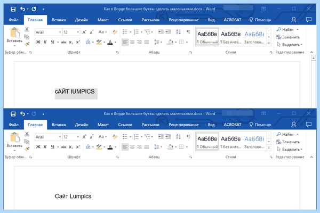Click the Cut scissors in the lower window
The height and width of the screenshot is (213, 320).
pyautogui.click(x=27, y=134)
